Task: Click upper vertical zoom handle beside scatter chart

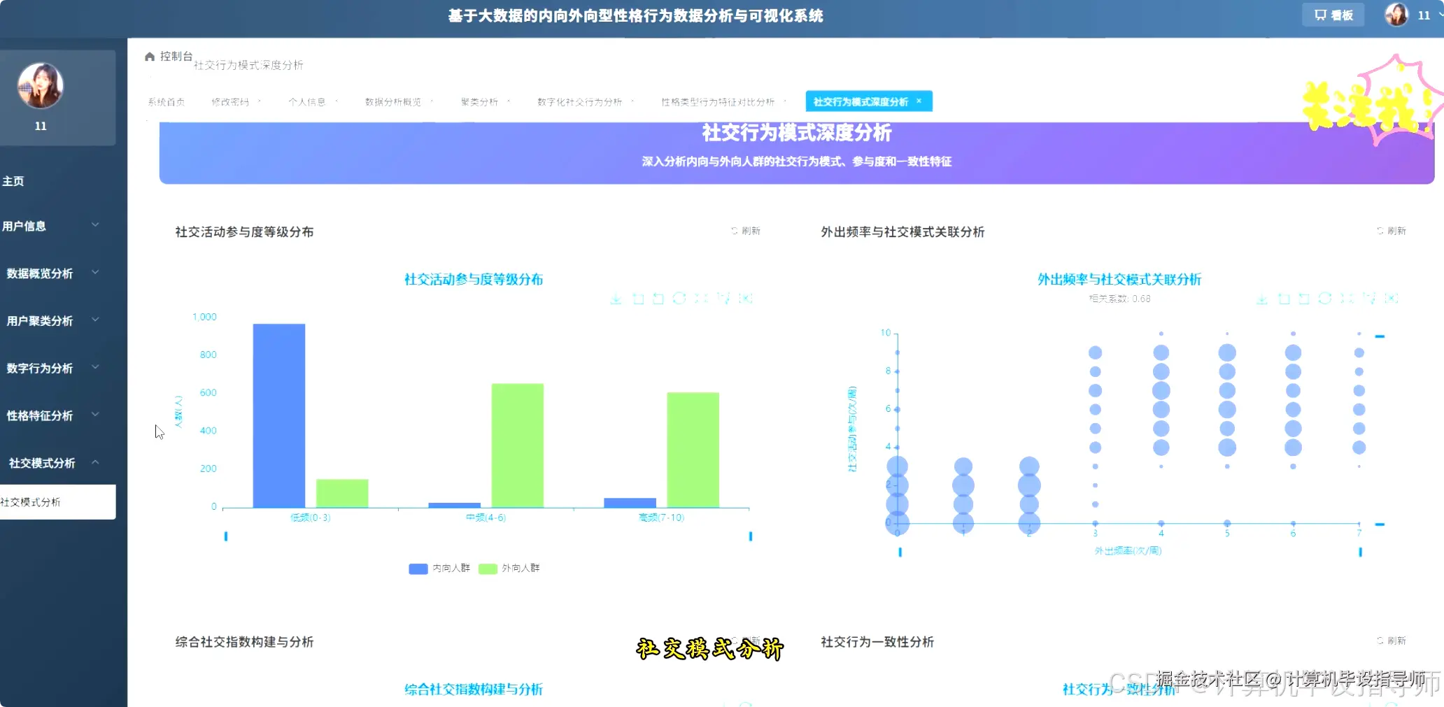Action: pyautogui.click(x=1380, y=336)
